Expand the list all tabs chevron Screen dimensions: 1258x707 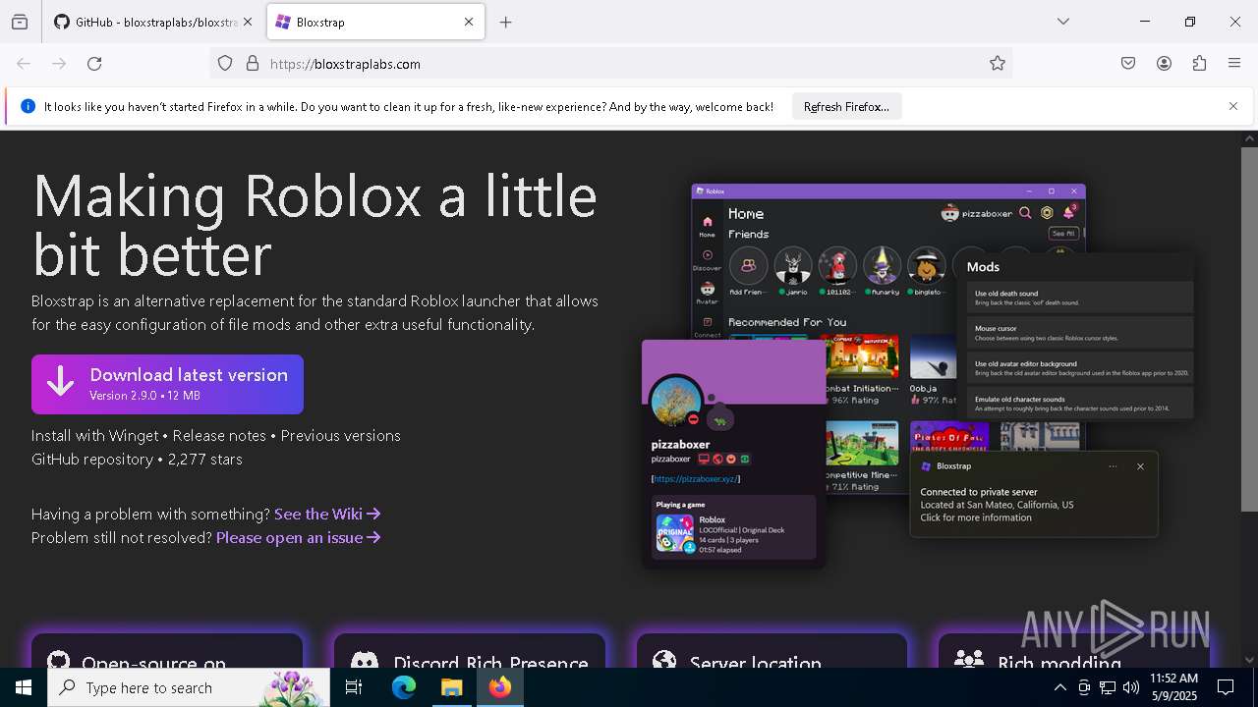(1063, 22)
